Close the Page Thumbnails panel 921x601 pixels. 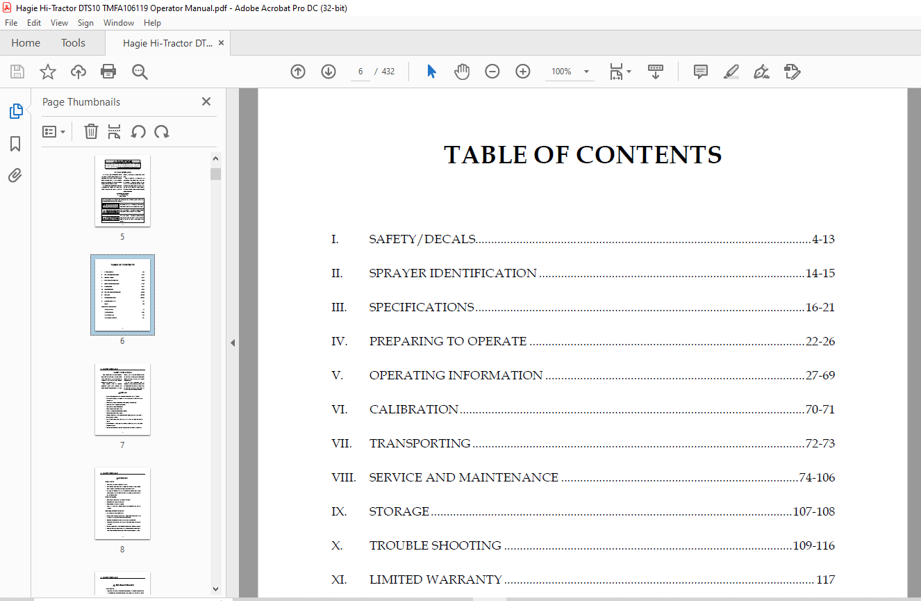[206, 101]
